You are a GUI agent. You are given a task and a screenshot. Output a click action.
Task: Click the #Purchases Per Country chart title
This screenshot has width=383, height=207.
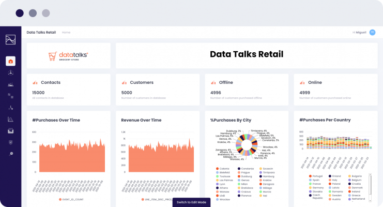coord(325,120)
